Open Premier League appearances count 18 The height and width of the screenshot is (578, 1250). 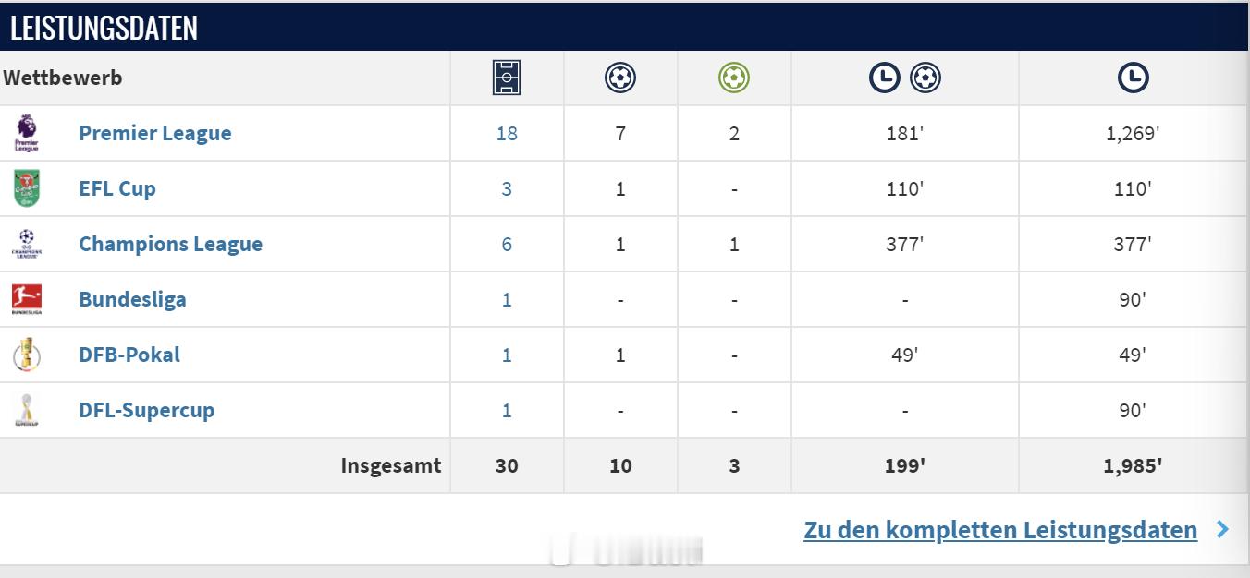[507, 133]
